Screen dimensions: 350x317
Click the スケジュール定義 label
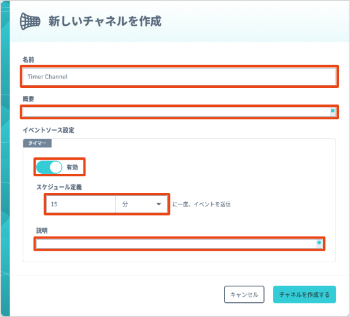tap(59, 187)
